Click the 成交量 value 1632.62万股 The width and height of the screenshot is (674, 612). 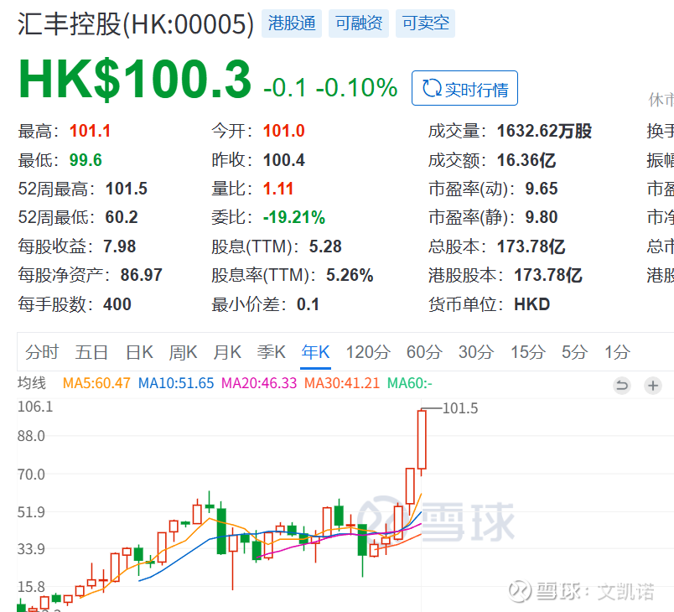(544, 131)
